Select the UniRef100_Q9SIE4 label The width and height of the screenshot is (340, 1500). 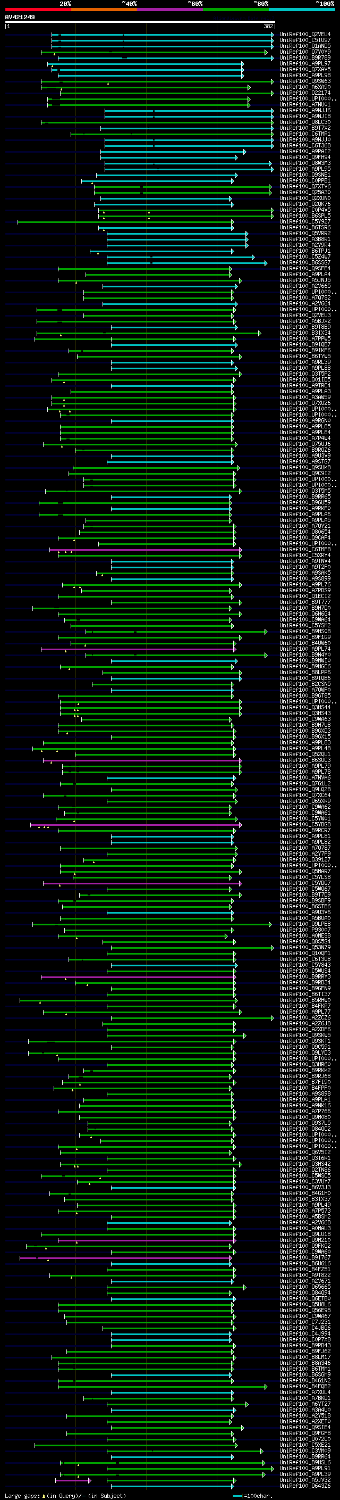click(305, 1427)
